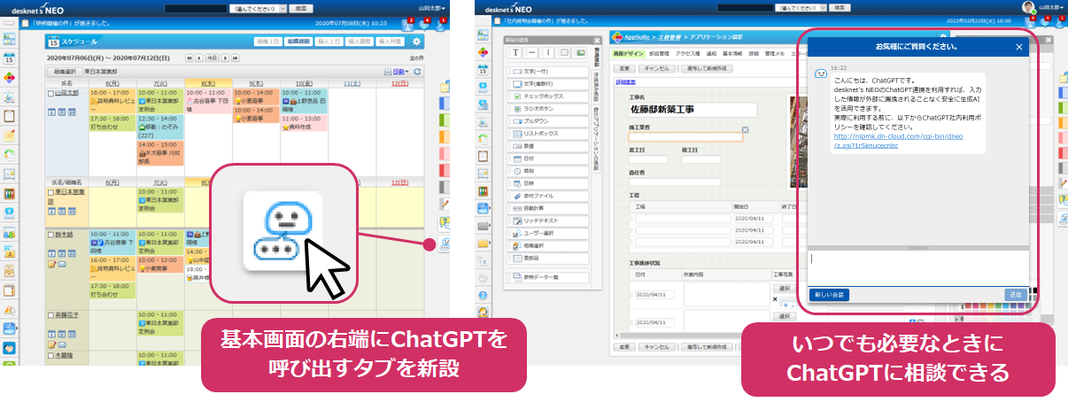This screenshot has height=402, width=1068.
Task: Close the chat panel with the X
Action: [x=1018, y=46]
